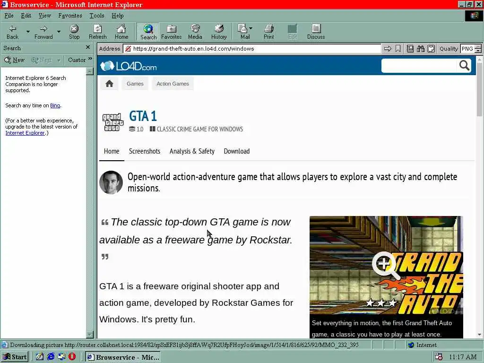
Task: Select the Home tab on GTA page
Action: (x=112, y=151)
